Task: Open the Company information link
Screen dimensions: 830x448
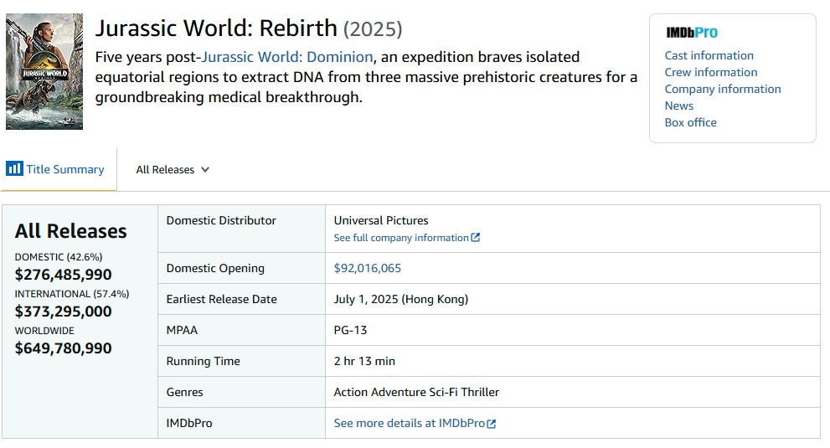Action: point(723,89)
